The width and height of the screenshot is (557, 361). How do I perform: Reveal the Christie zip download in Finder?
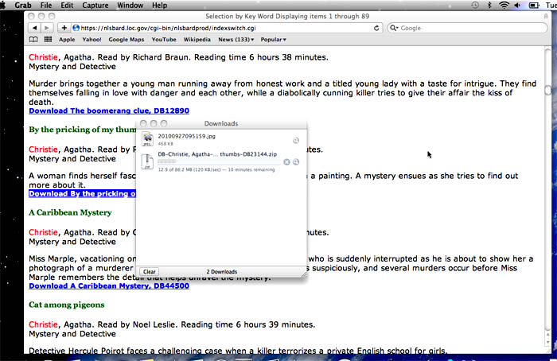click(295, 162)
